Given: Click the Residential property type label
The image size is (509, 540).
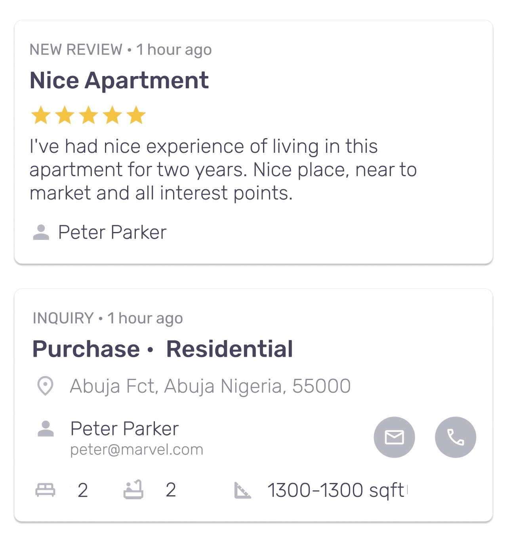Looking at the screenshot, I should (229, 349).
